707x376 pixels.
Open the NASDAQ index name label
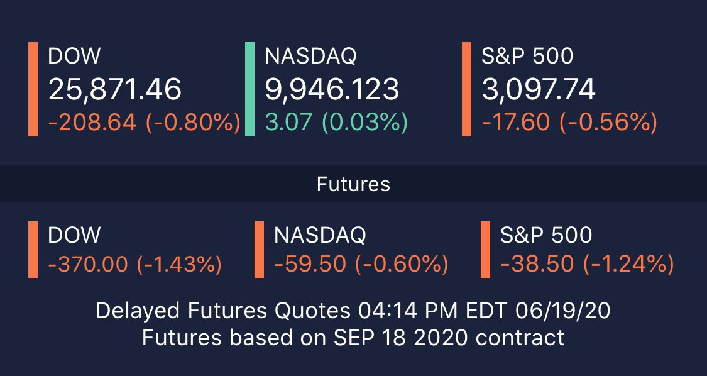click(310, 57)
